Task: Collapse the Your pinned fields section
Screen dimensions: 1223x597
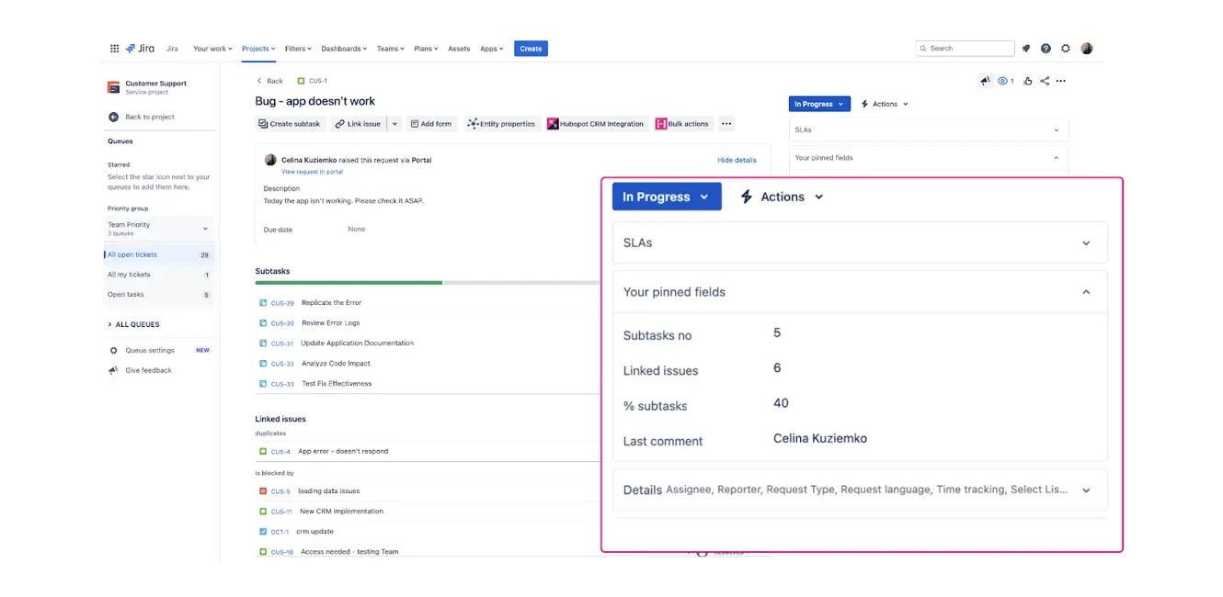Action: 1086,291
